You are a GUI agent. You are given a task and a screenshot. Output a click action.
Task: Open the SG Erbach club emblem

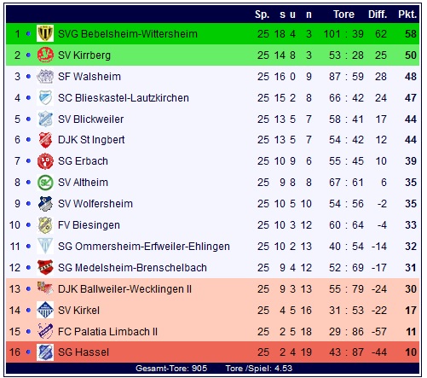click(45, 161)
